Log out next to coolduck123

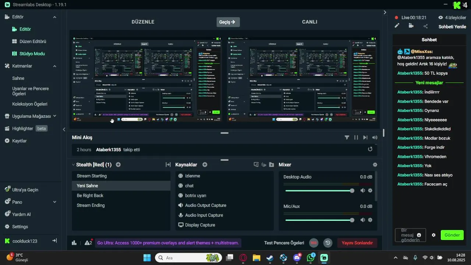click(54, 241)
